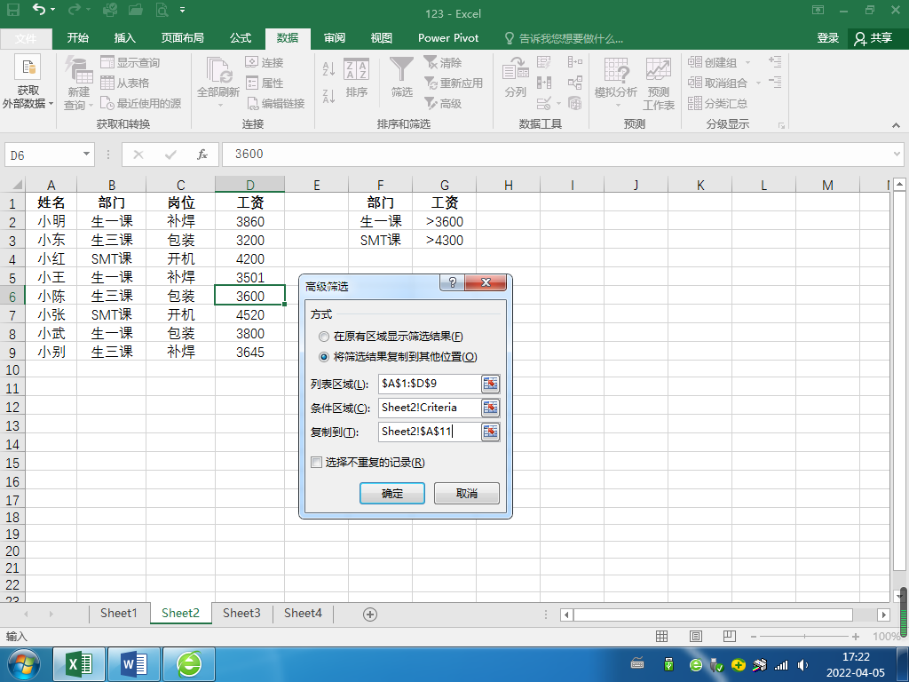This screenshot has height=682, width=909.
Task: Click the 条件区域 input field
Action: tap(429, 408)
